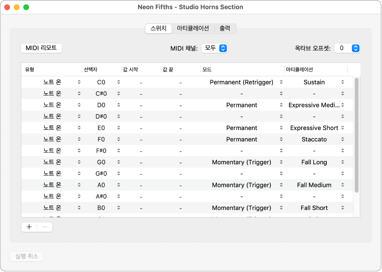
Task: Open the 아티큘레이션 tab
Action: click(x=193, y=29)
